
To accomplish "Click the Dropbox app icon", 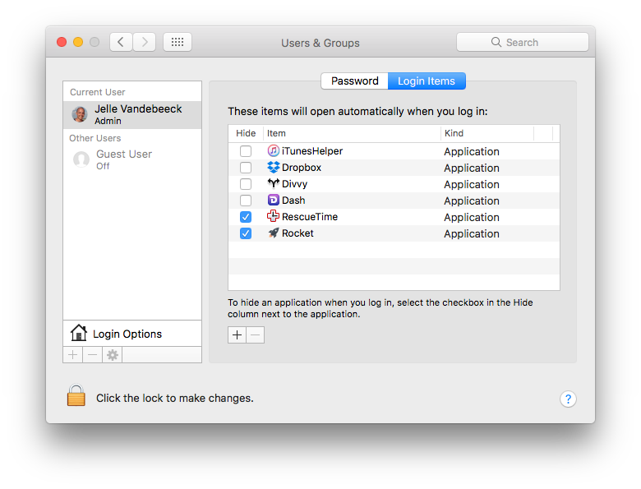I will pyautogui.click(x=273, y=167).
